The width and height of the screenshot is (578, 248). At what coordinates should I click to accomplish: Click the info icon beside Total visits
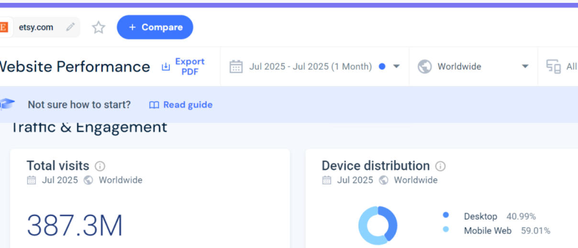(100, 166)
